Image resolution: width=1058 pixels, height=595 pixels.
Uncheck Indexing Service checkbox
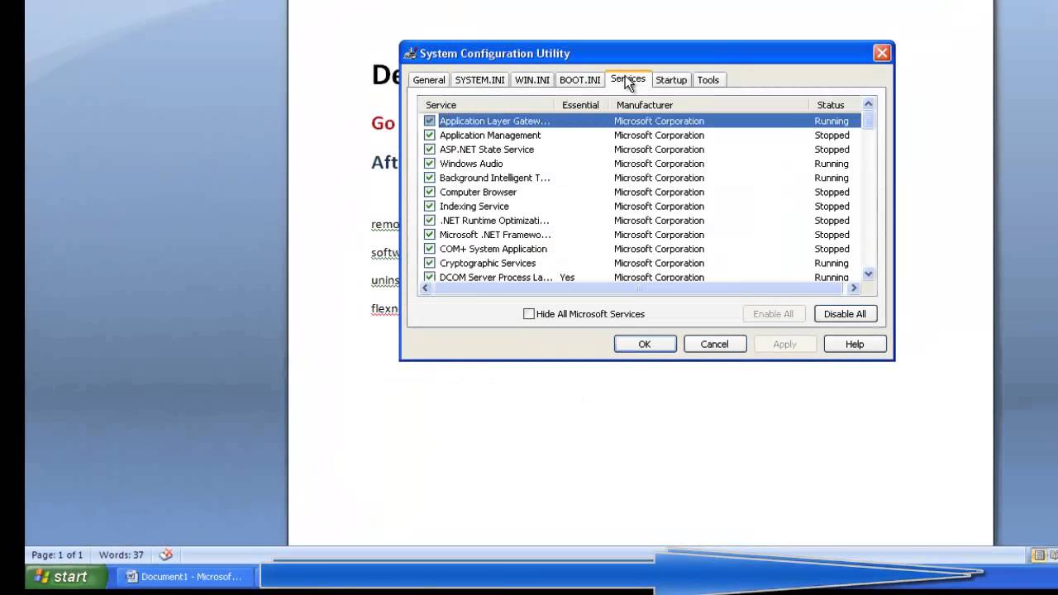pyautogui.click(x=430, y=206)
